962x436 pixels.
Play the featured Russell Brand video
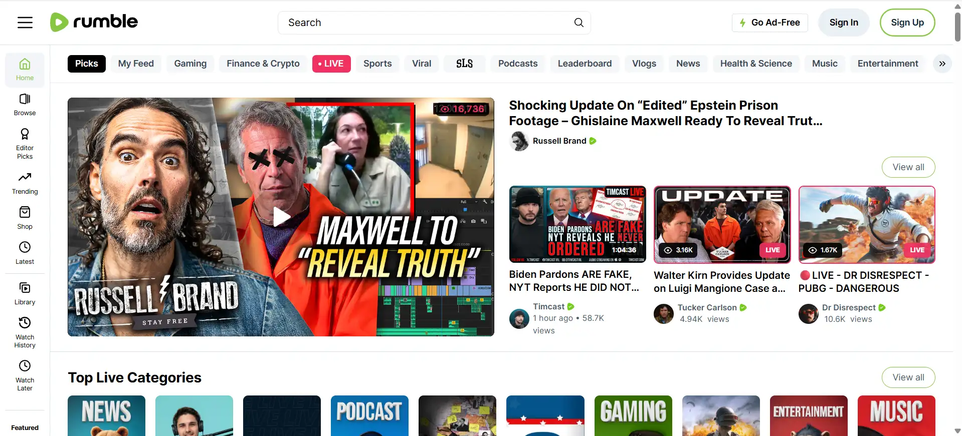[x=281, y=217]
